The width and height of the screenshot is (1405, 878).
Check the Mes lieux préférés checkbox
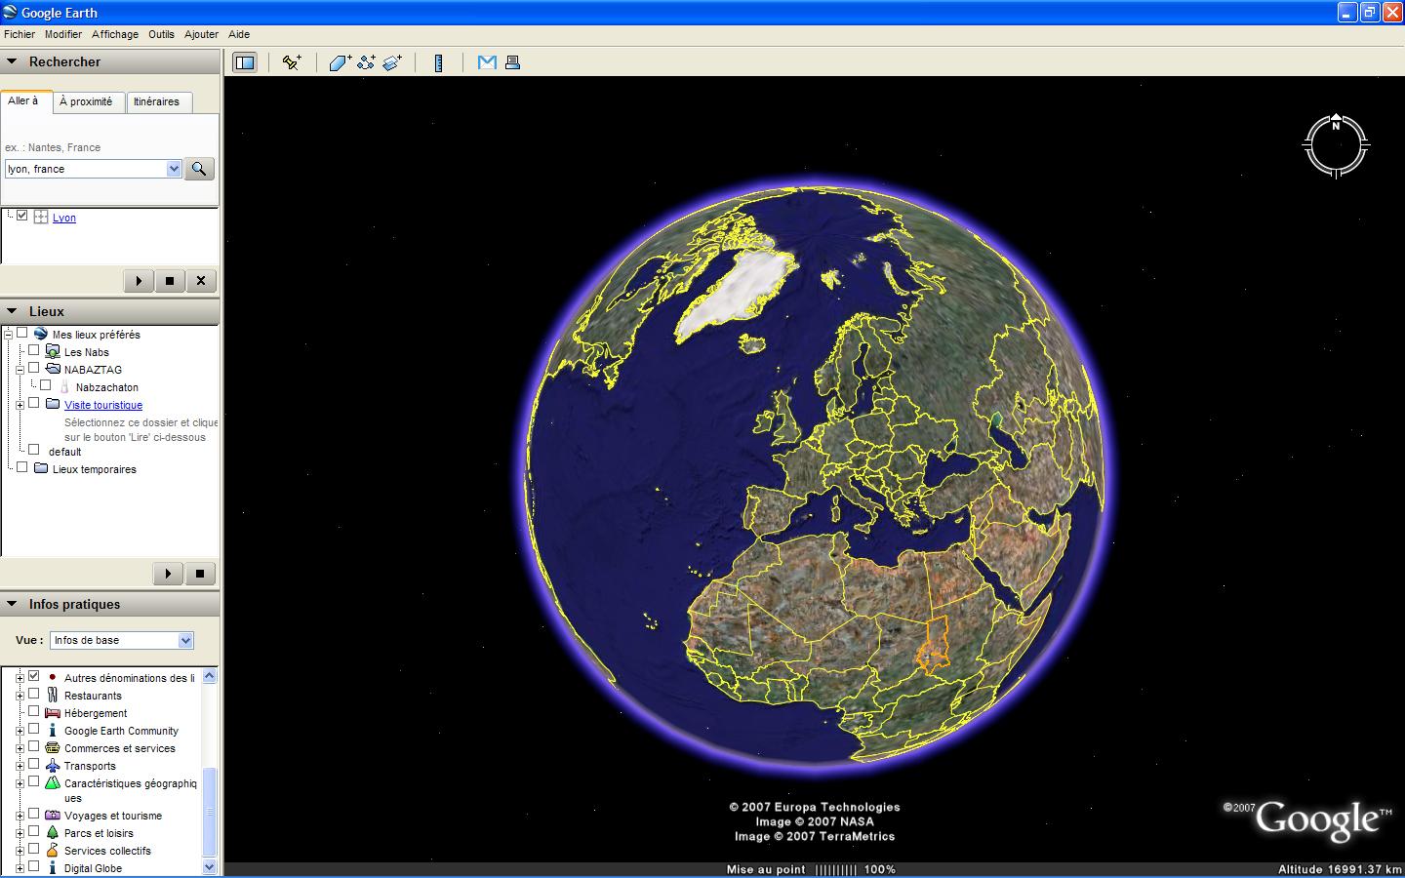tap(21, 333)
